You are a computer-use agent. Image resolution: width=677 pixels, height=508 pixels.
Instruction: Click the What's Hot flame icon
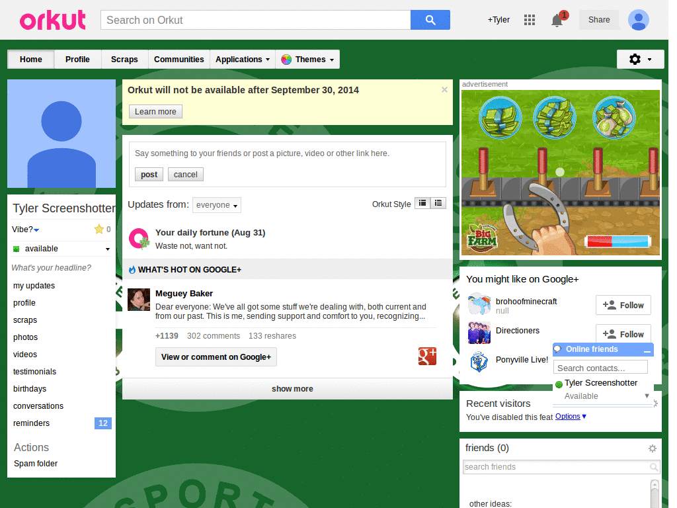pos(132,270)
